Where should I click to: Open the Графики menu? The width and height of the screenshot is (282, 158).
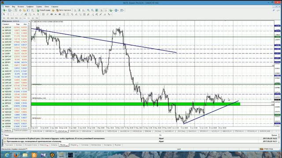click(x=30, y=7)
